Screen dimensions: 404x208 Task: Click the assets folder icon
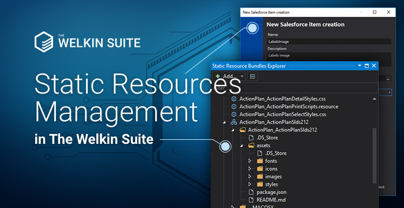[251, 146]
